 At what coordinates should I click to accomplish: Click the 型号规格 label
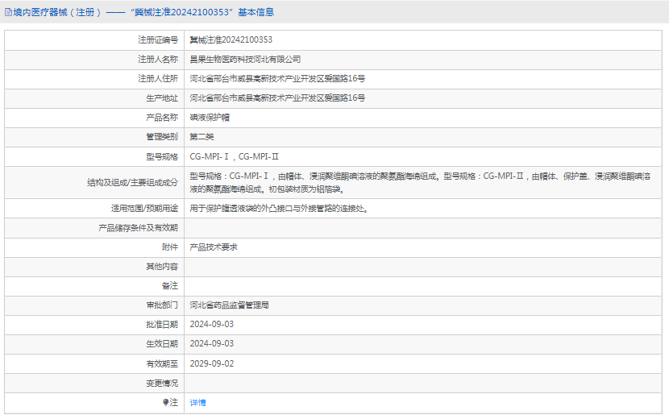coord(162,156)
